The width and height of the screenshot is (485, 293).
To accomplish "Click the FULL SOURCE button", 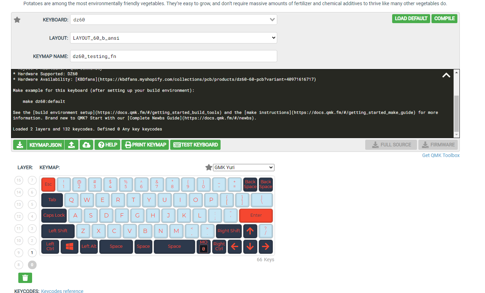I will [x=391, y=145].
